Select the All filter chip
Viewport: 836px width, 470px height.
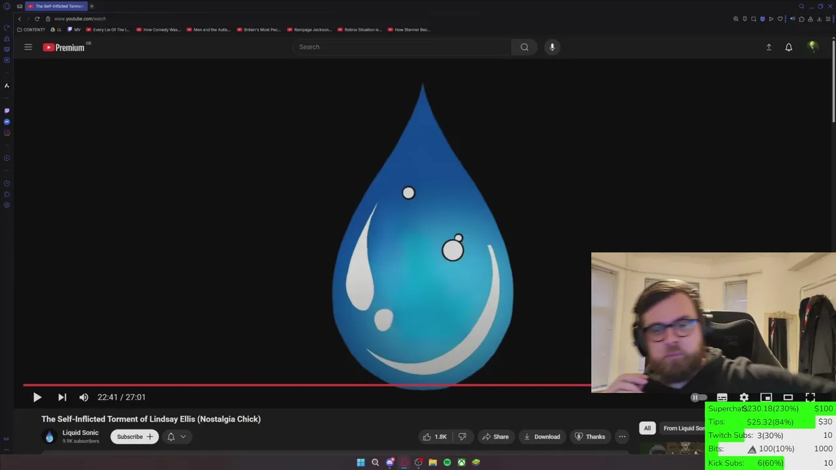click(647, 428)
